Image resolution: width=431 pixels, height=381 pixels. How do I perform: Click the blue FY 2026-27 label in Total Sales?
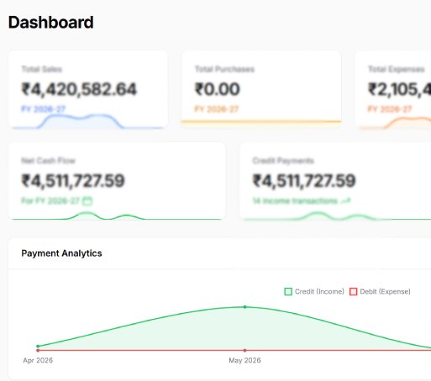(x=44, y=109)
